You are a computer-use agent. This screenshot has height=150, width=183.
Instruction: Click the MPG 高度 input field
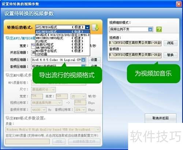point(62,96)
